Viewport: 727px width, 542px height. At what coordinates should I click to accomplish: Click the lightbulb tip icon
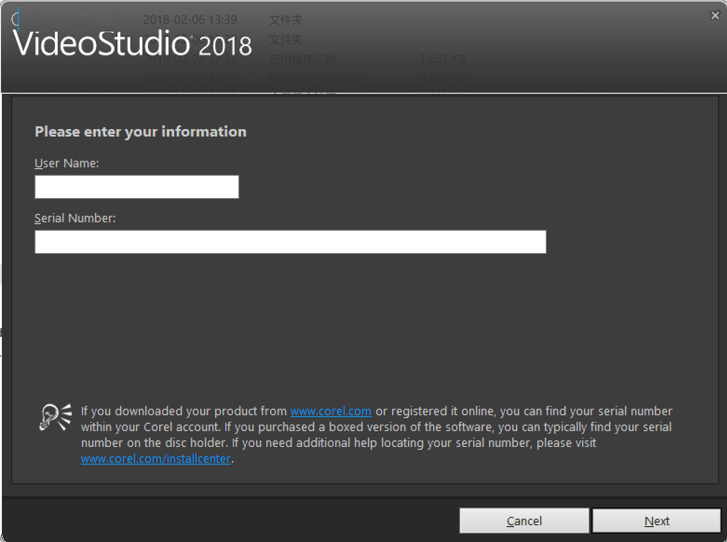[x=55, y=417]
